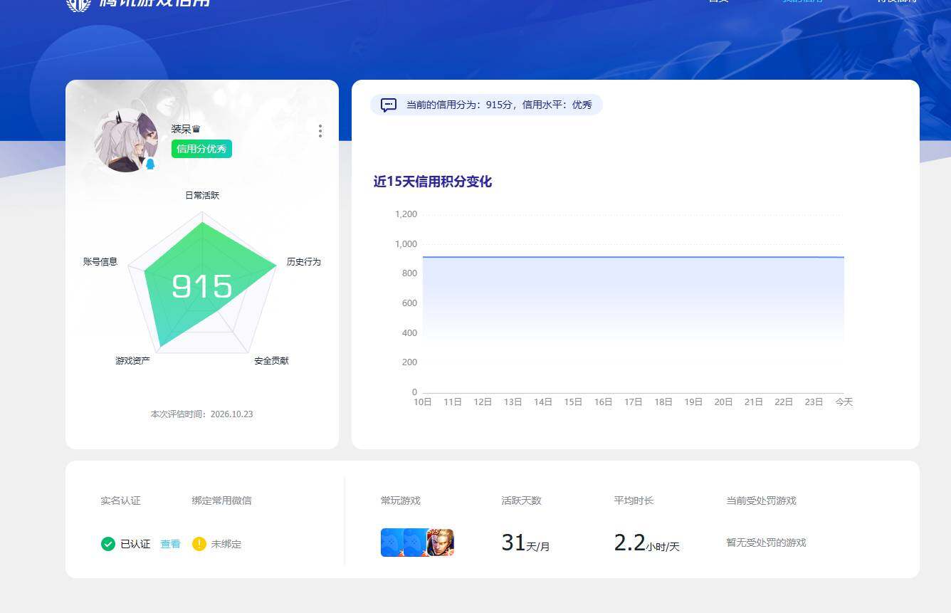Click the 19日 date on chart axis

[x=693, y=402]
